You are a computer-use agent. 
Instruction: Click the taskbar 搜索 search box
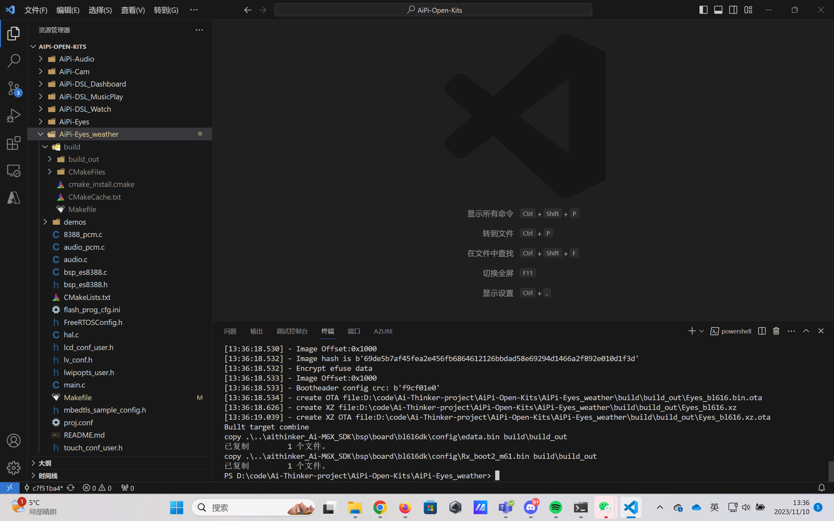pyautogui.click(x=253, y=507)
